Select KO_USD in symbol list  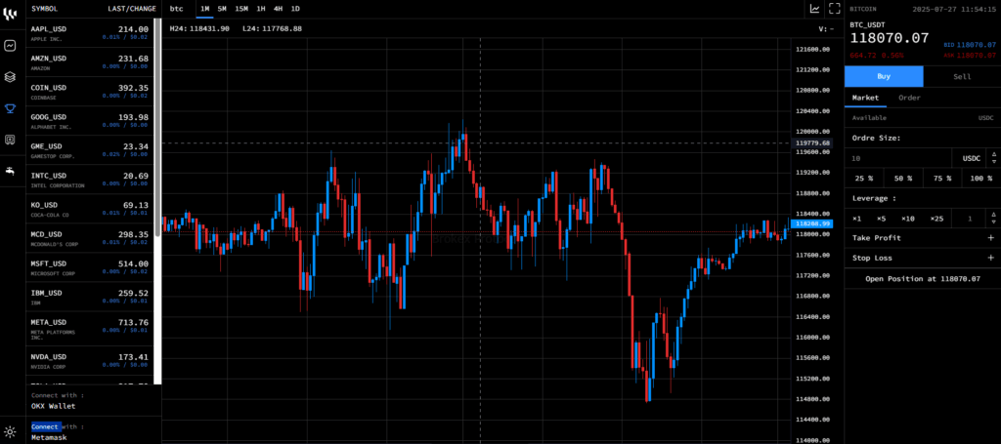click(89, 209)
